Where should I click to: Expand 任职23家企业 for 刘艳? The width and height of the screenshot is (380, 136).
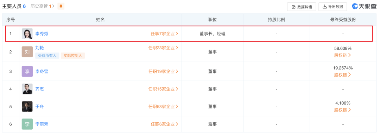163,48
